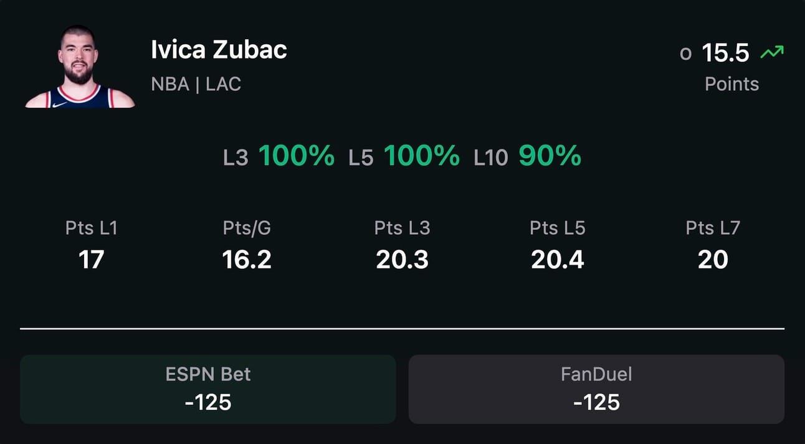Image resolution: width=805 pixels, height=444 pixels.
Task: Click the FanDuel sportsbook label
Action: (596, 374)
